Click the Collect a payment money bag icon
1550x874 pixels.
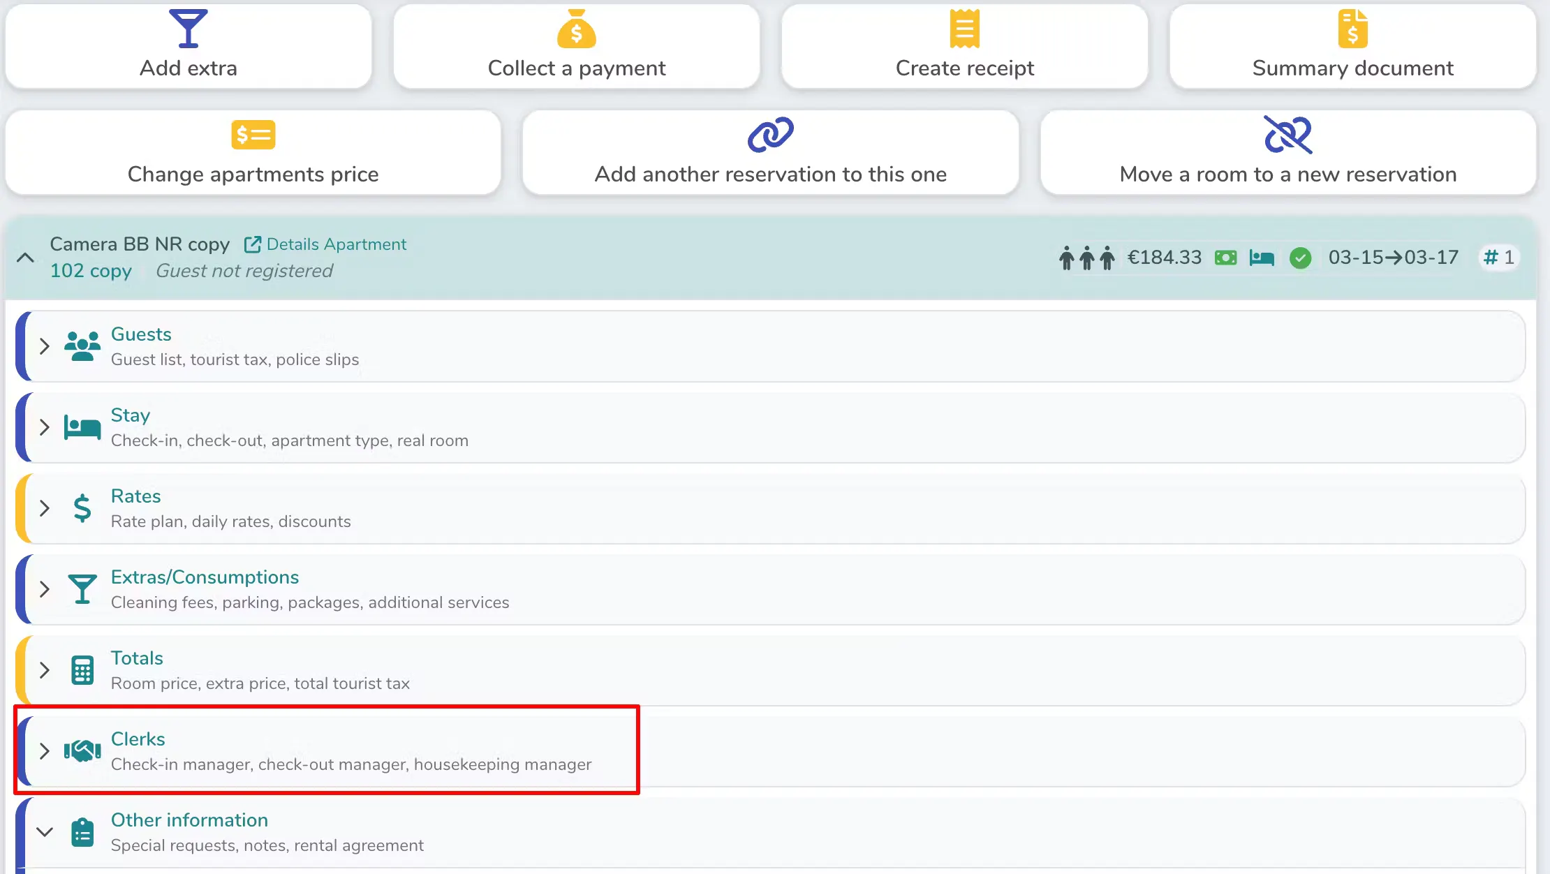pos(576,29)
